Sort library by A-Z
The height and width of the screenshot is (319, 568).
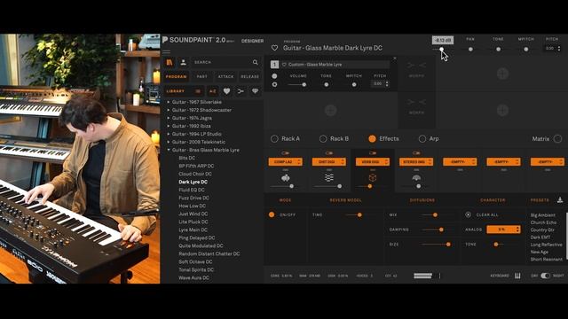coord(213,91)
